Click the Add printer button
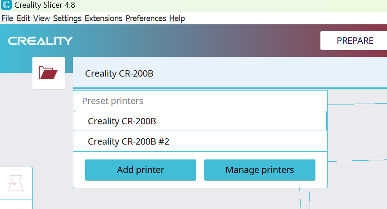 (140, 170)
